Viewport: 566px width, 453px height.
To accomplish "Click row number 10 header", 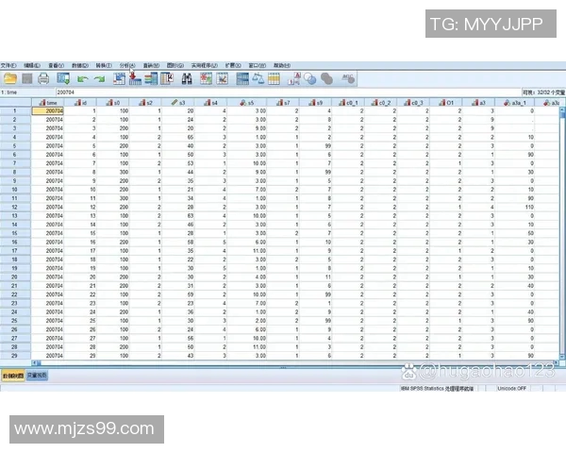I will coord(14,190).
